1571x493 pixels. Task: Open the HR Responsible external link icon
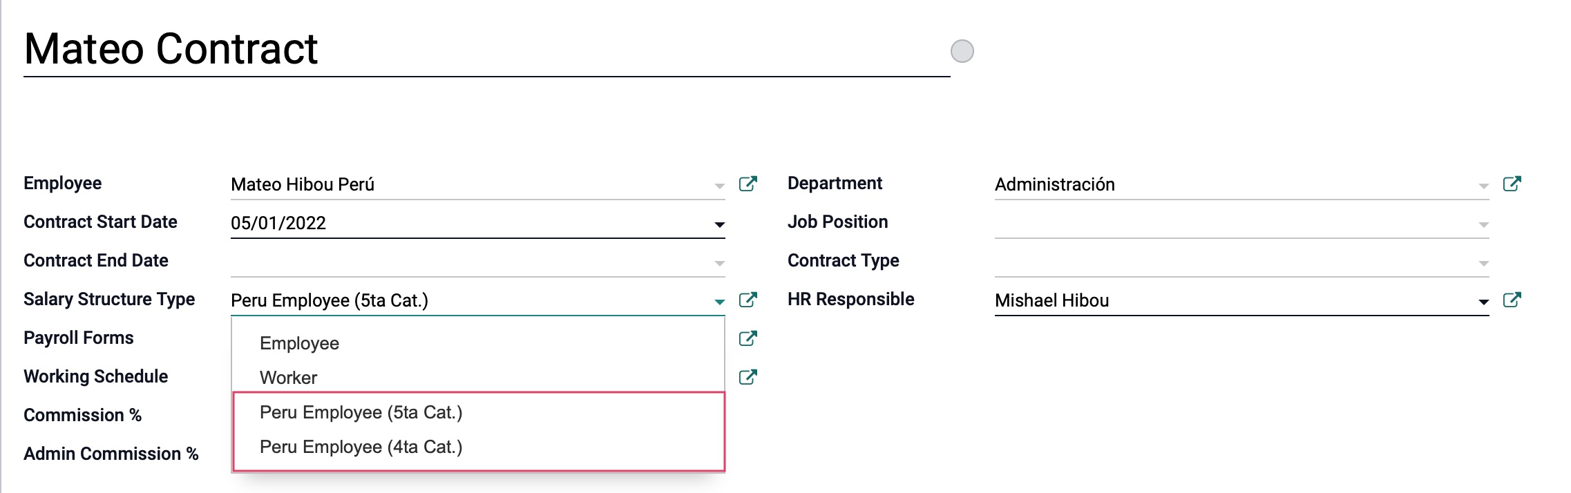[x=1512, y=300]
